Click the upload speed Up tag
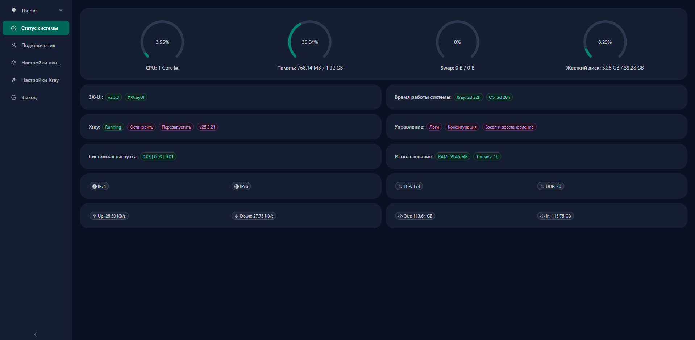Screen dimensions: 695x340 109,216
